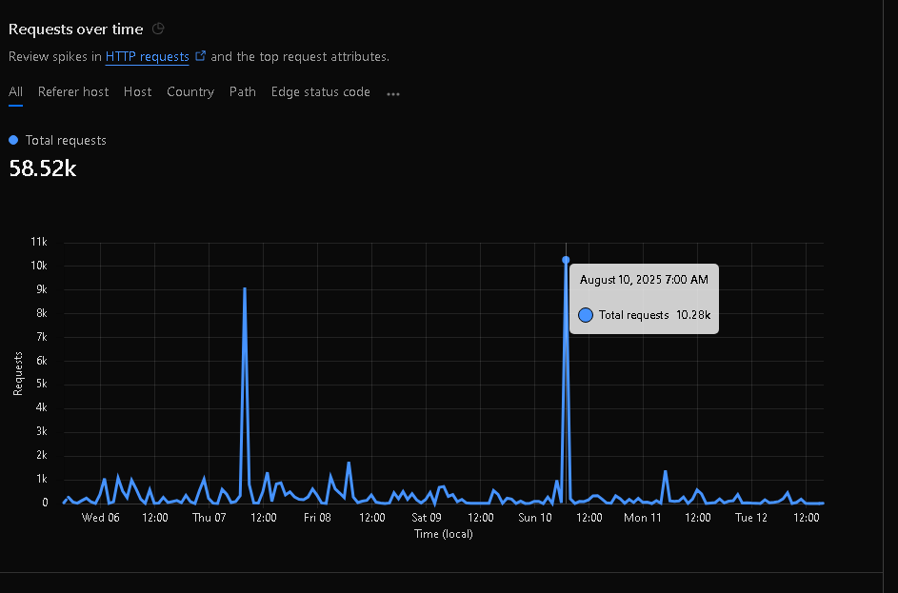The width and height of the screenshot is (898, 593).
Task: Click the highlighted data point at the August 10 peak
Action: click(566, 260)
